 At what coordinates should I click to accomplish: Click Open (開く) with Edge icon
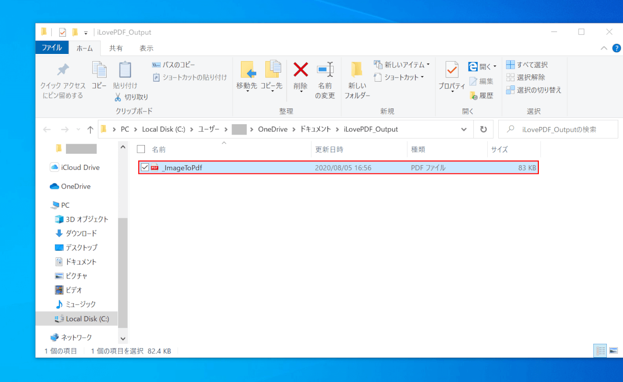[x=473, y=66]
